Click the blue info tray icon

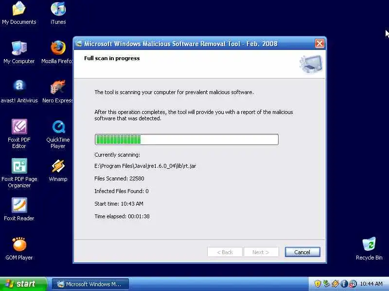tap(344, 284)
